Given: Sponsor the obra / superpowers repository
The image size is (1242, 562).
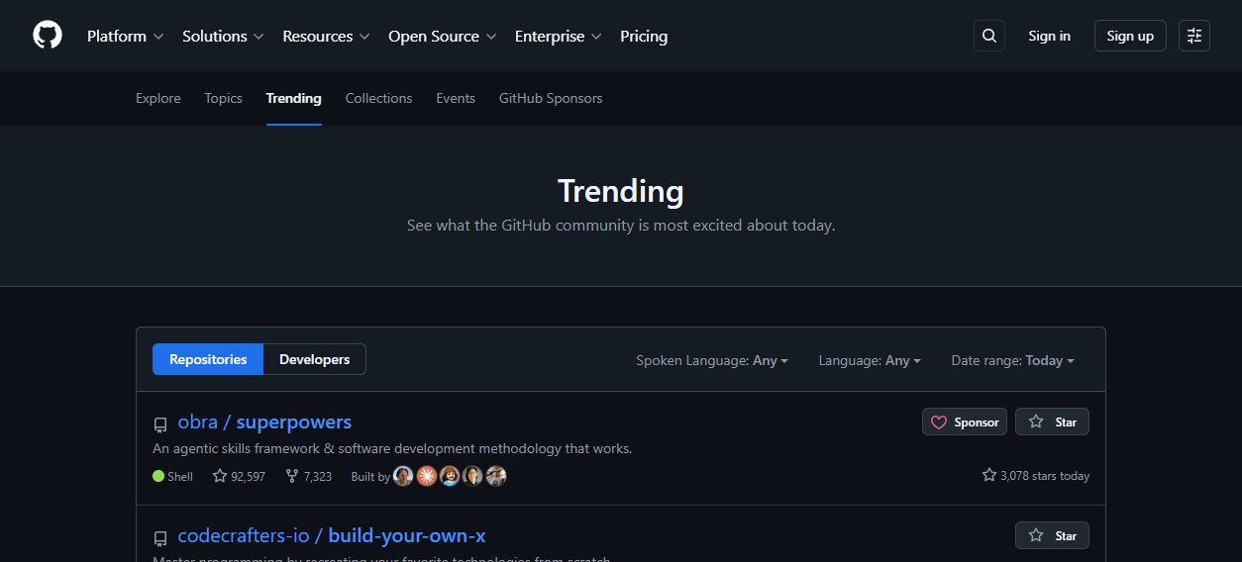Looking at the screenshot, I should [965, 421].
